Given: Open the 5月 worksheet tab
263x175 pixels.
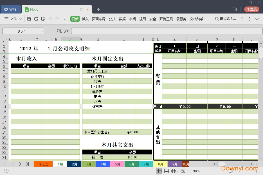Looking at the screenshot, I should (x=117, y=164).
